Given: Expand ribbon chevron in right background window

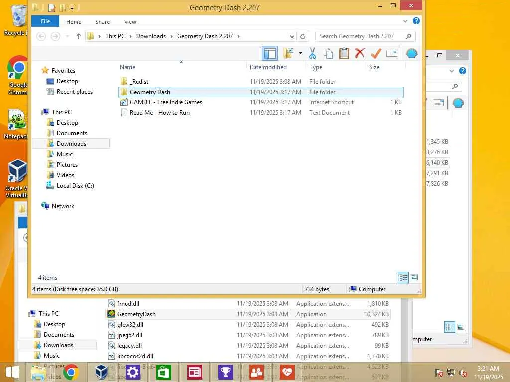Looking at the screenshot, I should tap(451, 71).
